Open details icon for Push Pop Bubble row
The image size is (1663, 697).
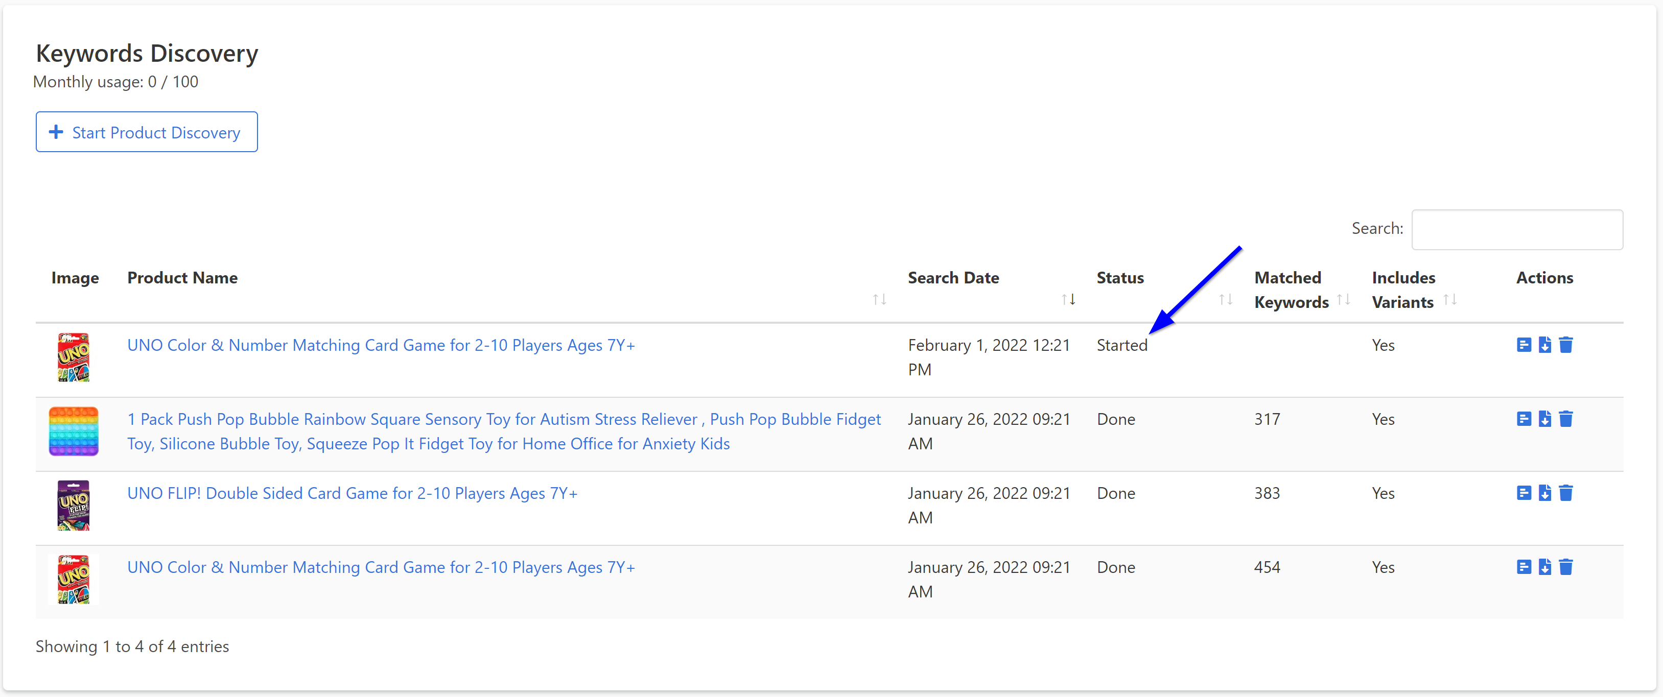coord(1524,420)
